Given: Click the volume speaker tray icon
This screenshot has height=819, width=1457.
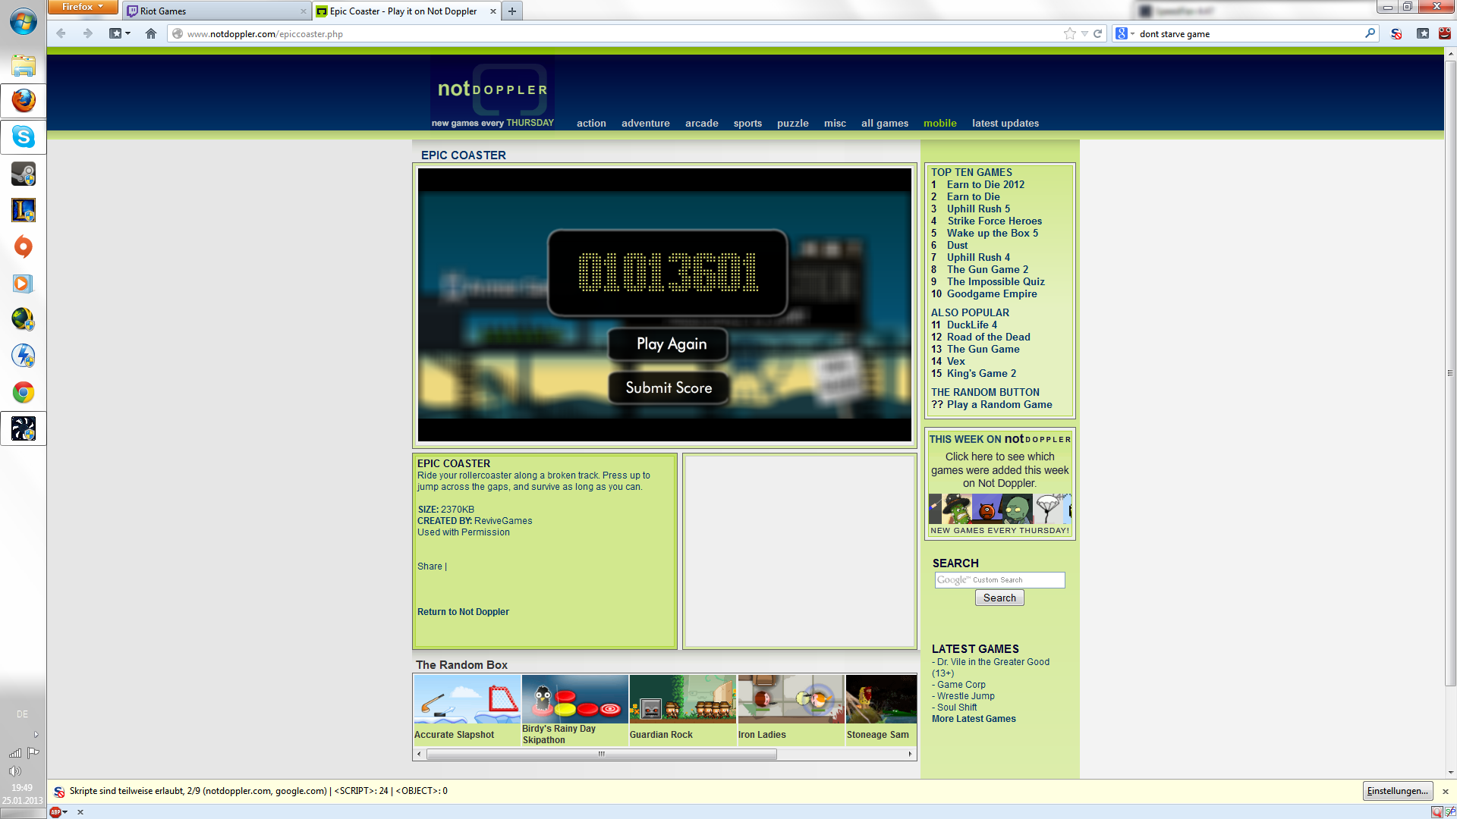Looking at the screenshot, I should [x=14, y=771].
